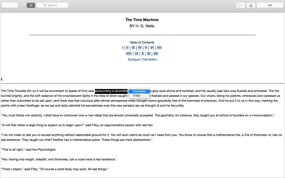285x178 pixels.
Task: Choose Copy from the context menu
Action: pos(139,95)
